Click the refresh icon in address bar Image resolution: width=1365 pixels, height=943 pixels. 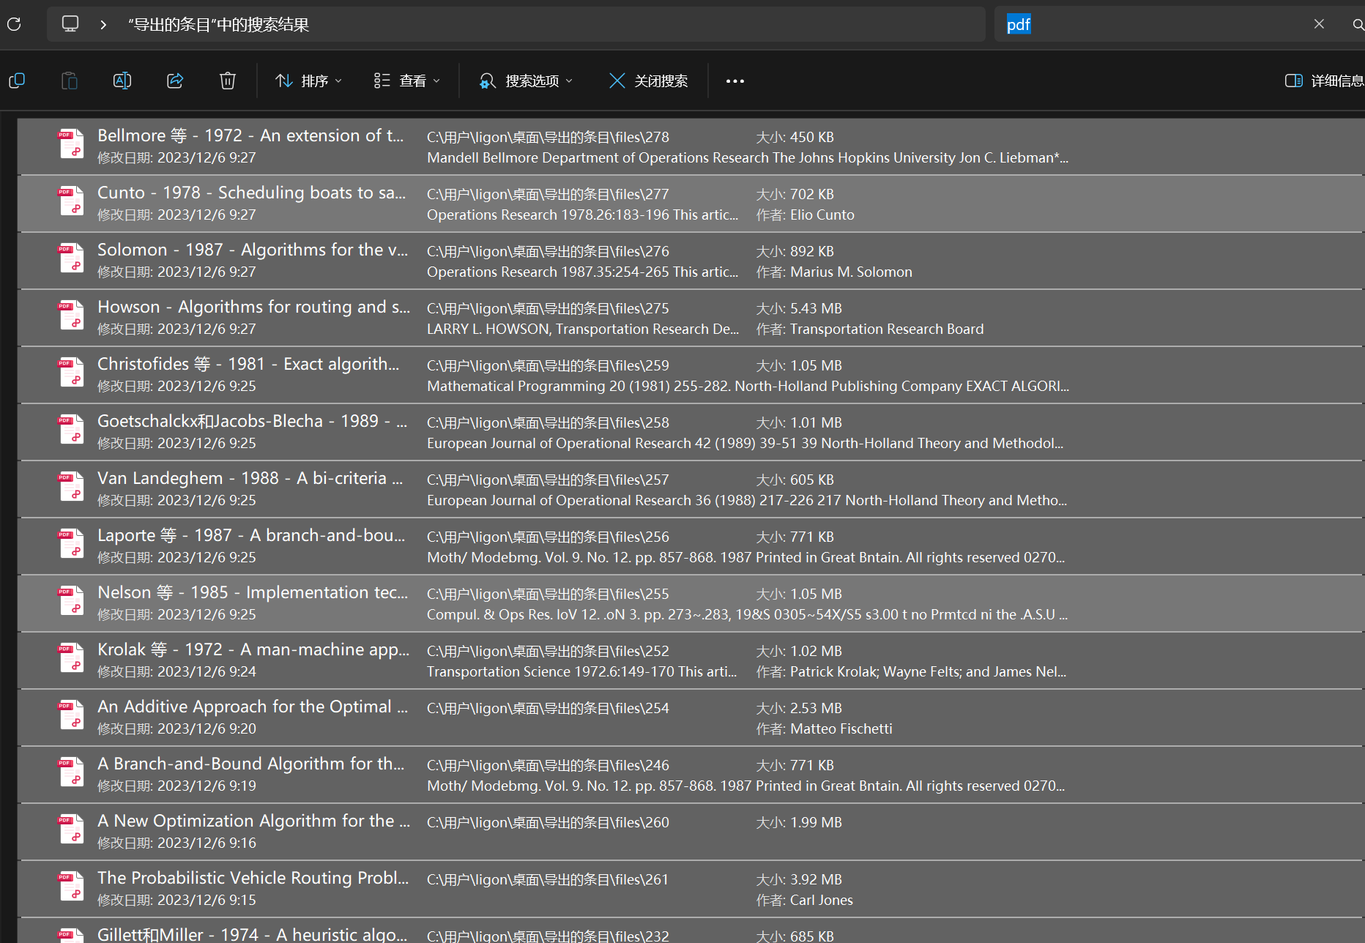pos(13,24)
